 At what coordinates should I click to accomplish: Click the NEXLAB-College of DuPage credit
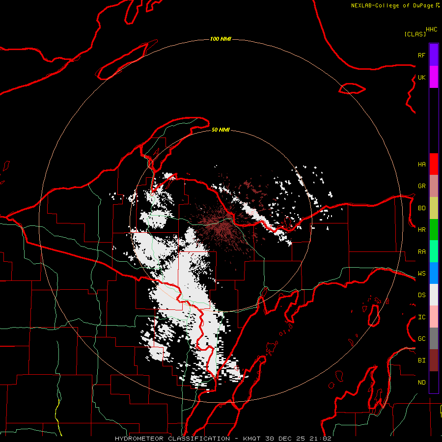395,5
